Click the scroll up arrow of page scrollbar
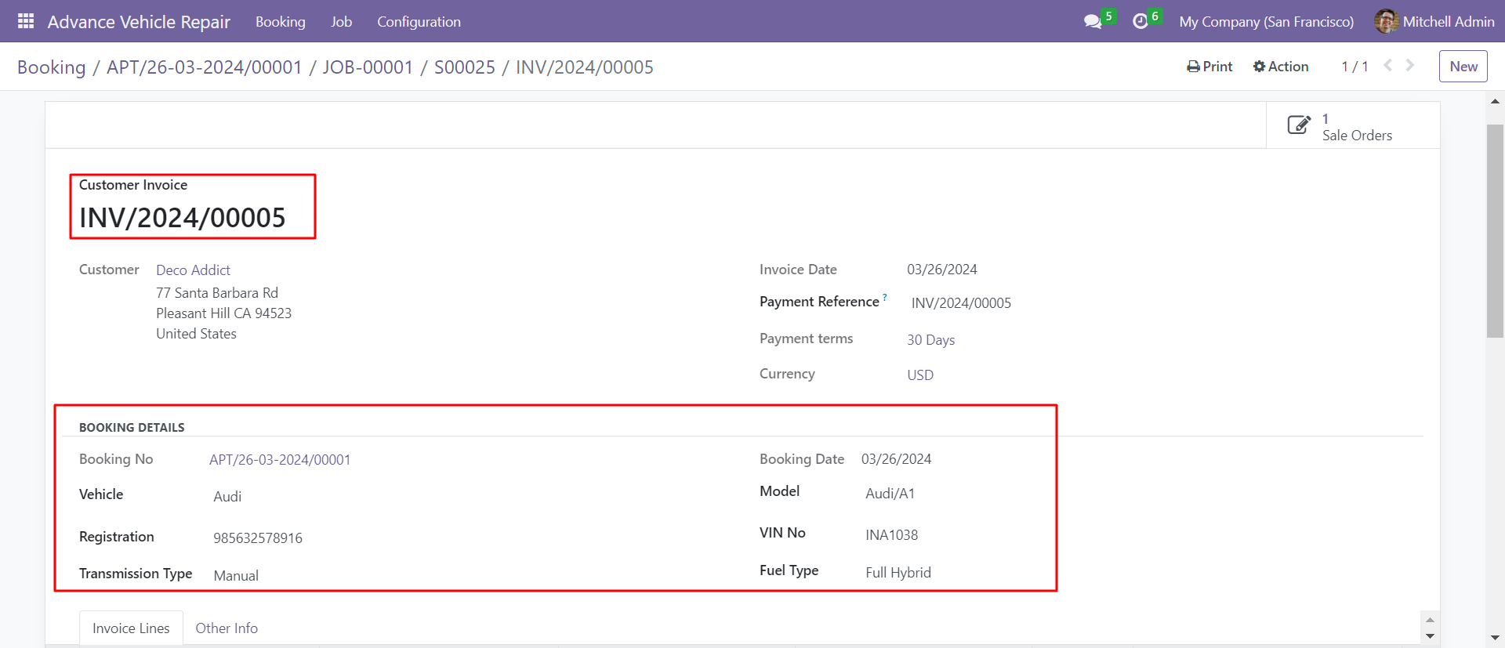Image resolution: width=1505 pixels, height=648 pixels. point(1495,101)
